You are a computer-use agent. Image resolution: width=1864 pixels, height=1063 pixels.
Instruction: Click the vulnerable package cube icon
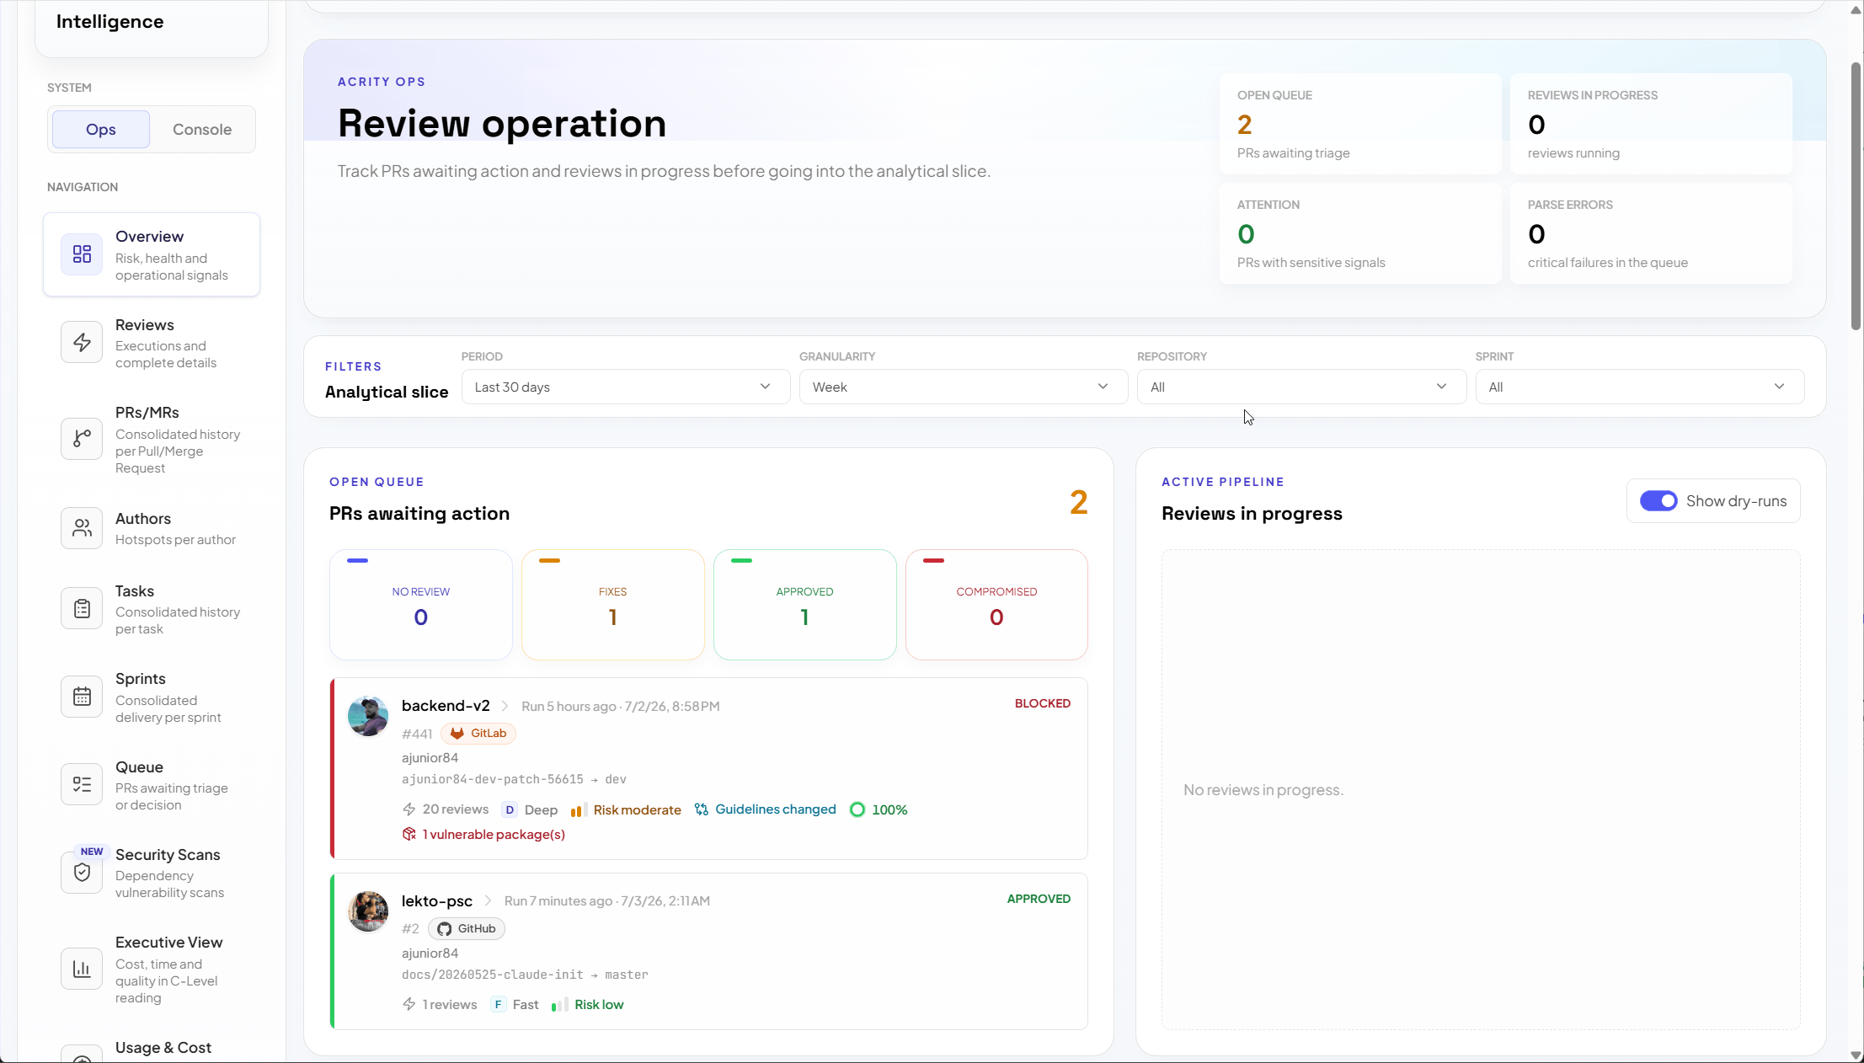point(409,834)
